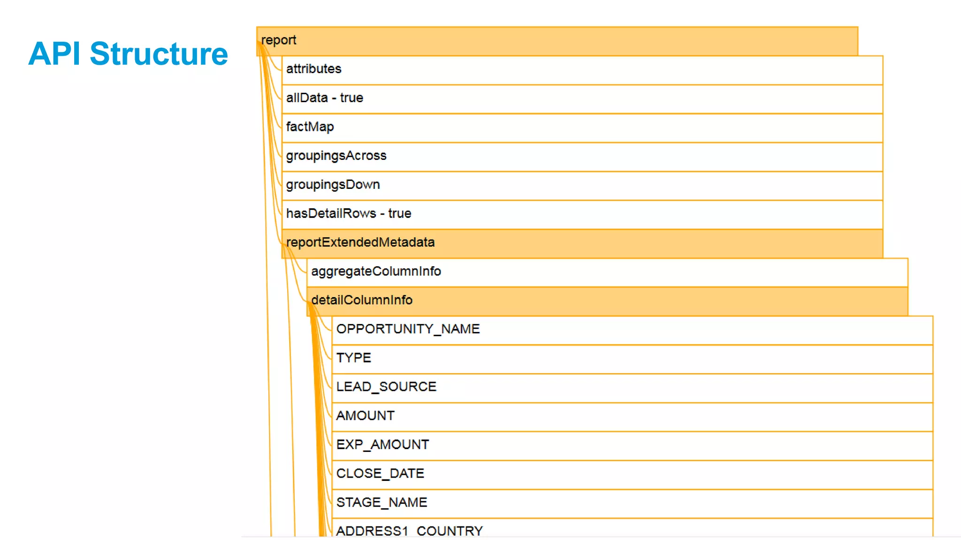Open the 'allData - true' row
The width and height of the screenshot is (961, 540).
[582, 99]
